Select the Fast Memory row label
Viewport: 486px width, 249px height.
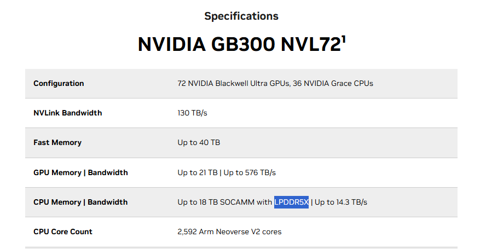point(57,143)
